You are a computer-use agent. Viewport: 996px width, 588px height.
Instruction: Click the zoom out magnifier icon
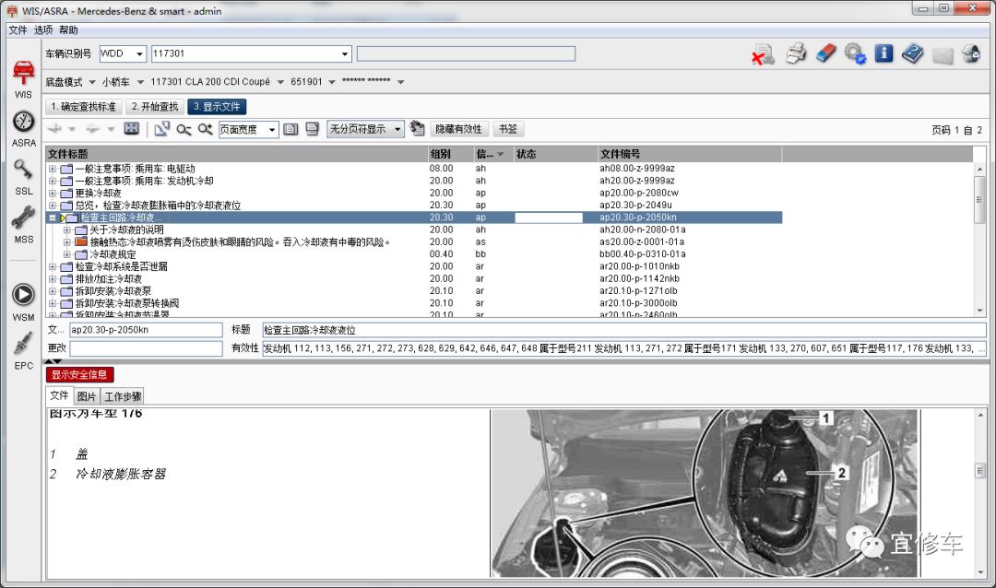tap(184, 130)
